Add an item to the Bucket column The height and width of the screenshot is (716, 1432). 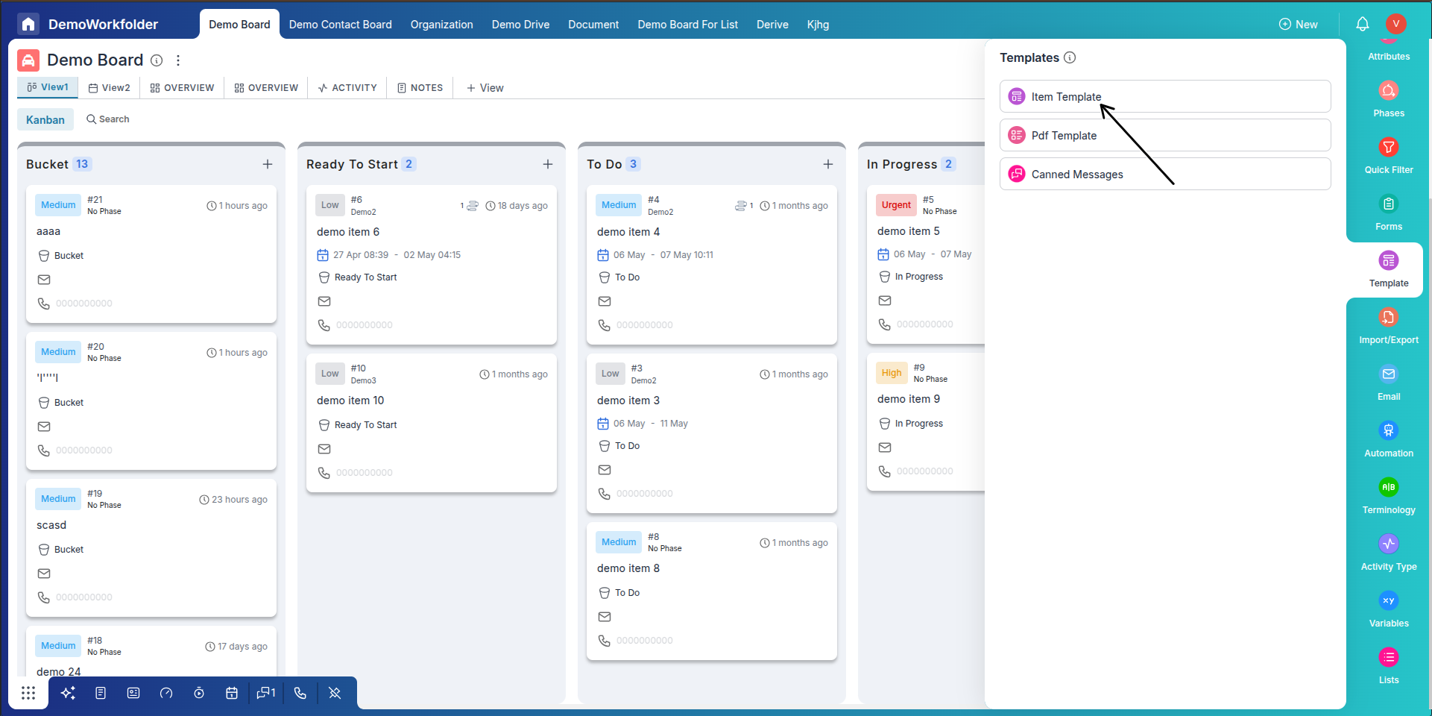pyautogui.click(x=268, y=164)
